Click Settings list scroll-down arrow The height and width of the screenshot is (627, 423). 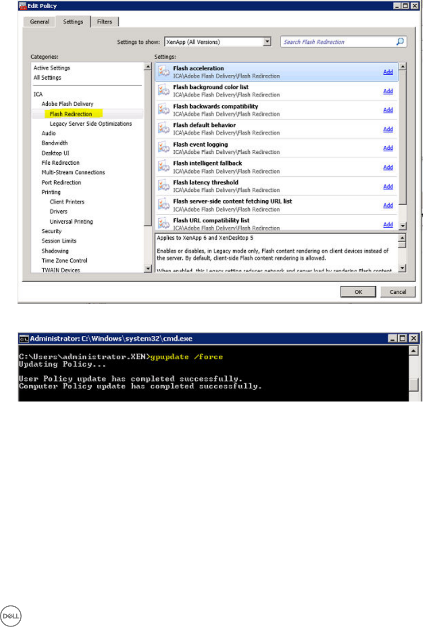coord(403,226)
